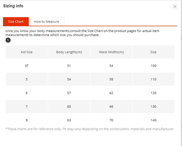The width and height of the screenshot is (182, 146).
Task: Select kid size 8 row cell
Action: pyautogui.click(x=27, y=120)
